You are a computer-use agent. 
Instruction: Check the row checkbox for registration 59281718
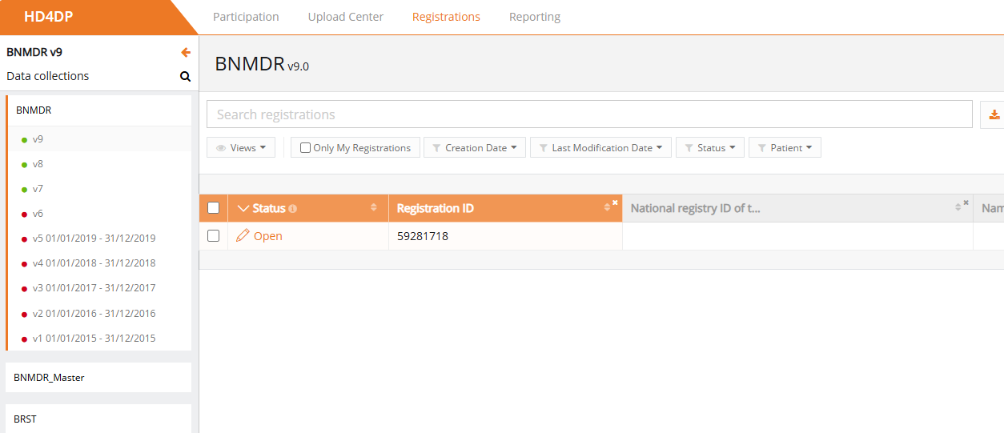213,236
